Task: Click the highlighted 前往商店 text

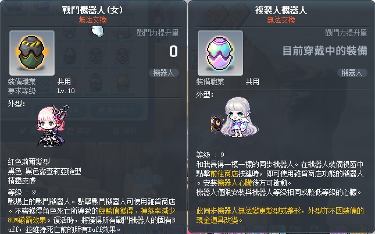Action: pos(224,173)
